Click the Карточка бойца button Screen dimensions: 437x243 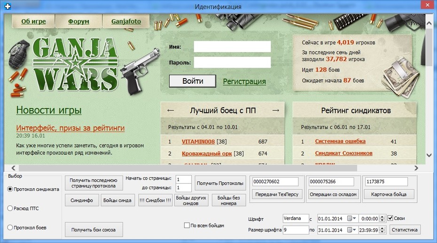tap(389, 194)
